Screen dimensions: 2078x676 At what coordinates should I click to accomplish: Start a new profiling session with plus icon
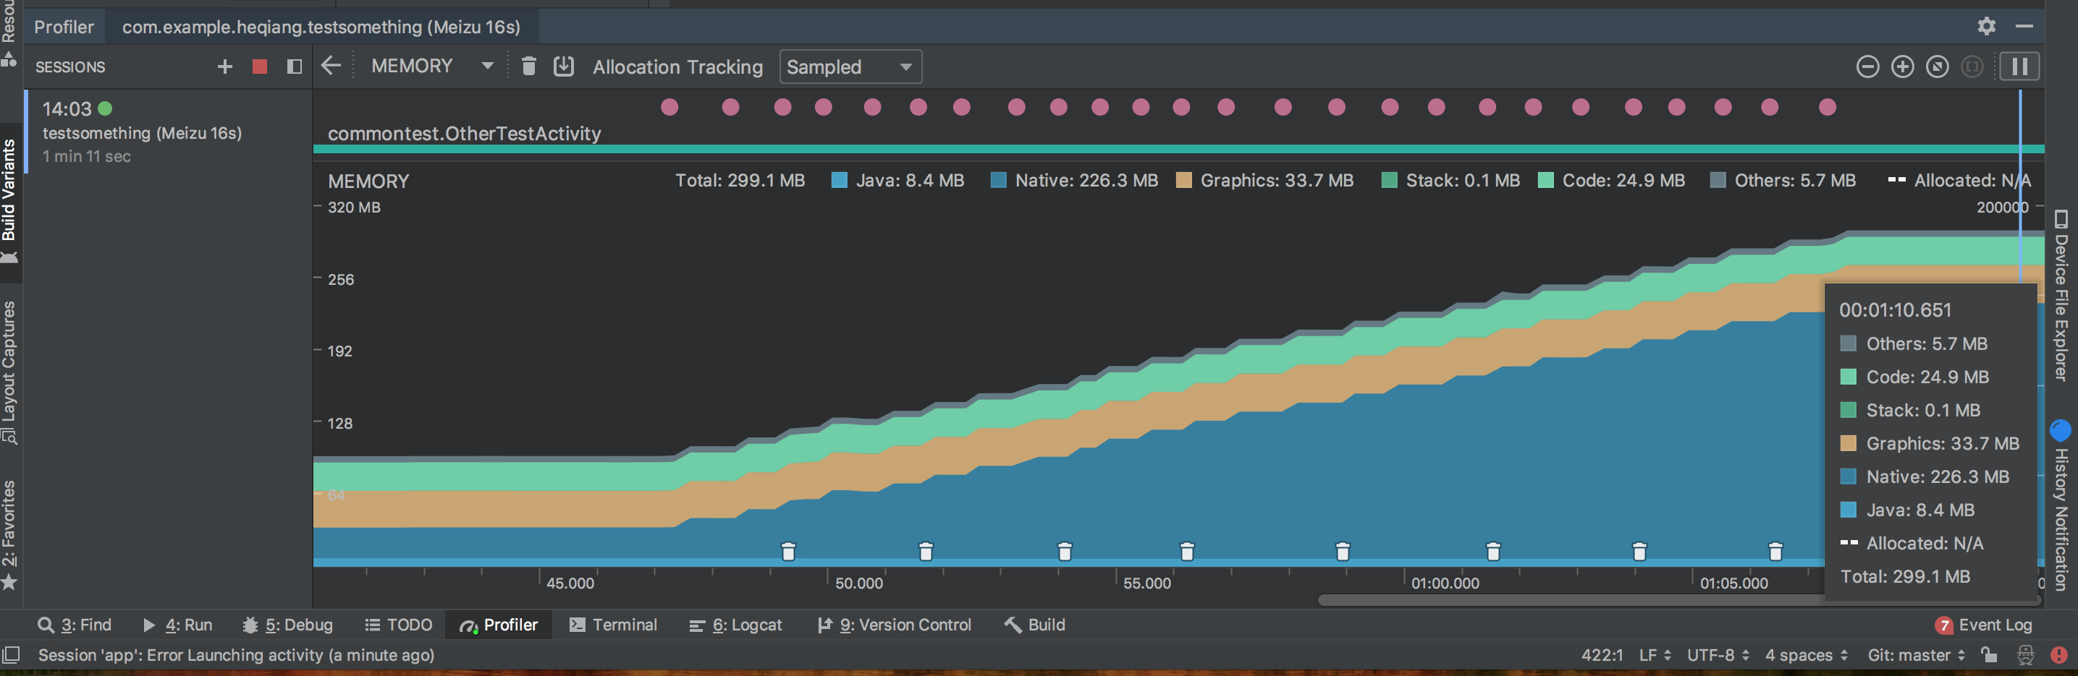(x=225, y=67)
